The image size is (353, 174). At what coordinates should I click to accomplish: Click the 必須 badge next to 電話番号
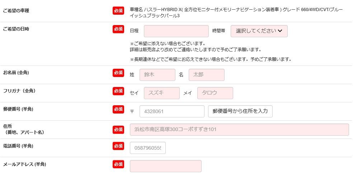pyautogui.click(x=118, y=146)
